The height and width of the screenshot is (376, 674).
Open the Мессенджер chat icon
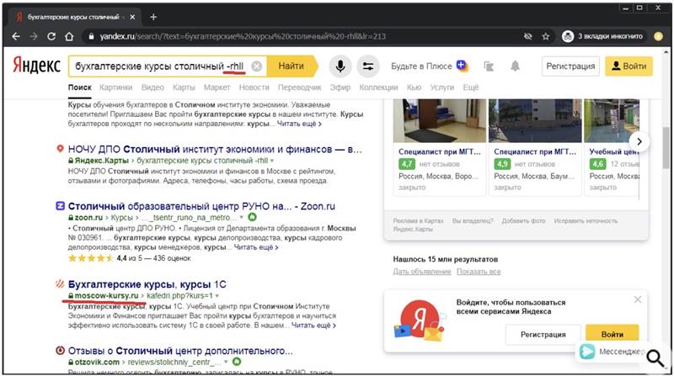587,352
